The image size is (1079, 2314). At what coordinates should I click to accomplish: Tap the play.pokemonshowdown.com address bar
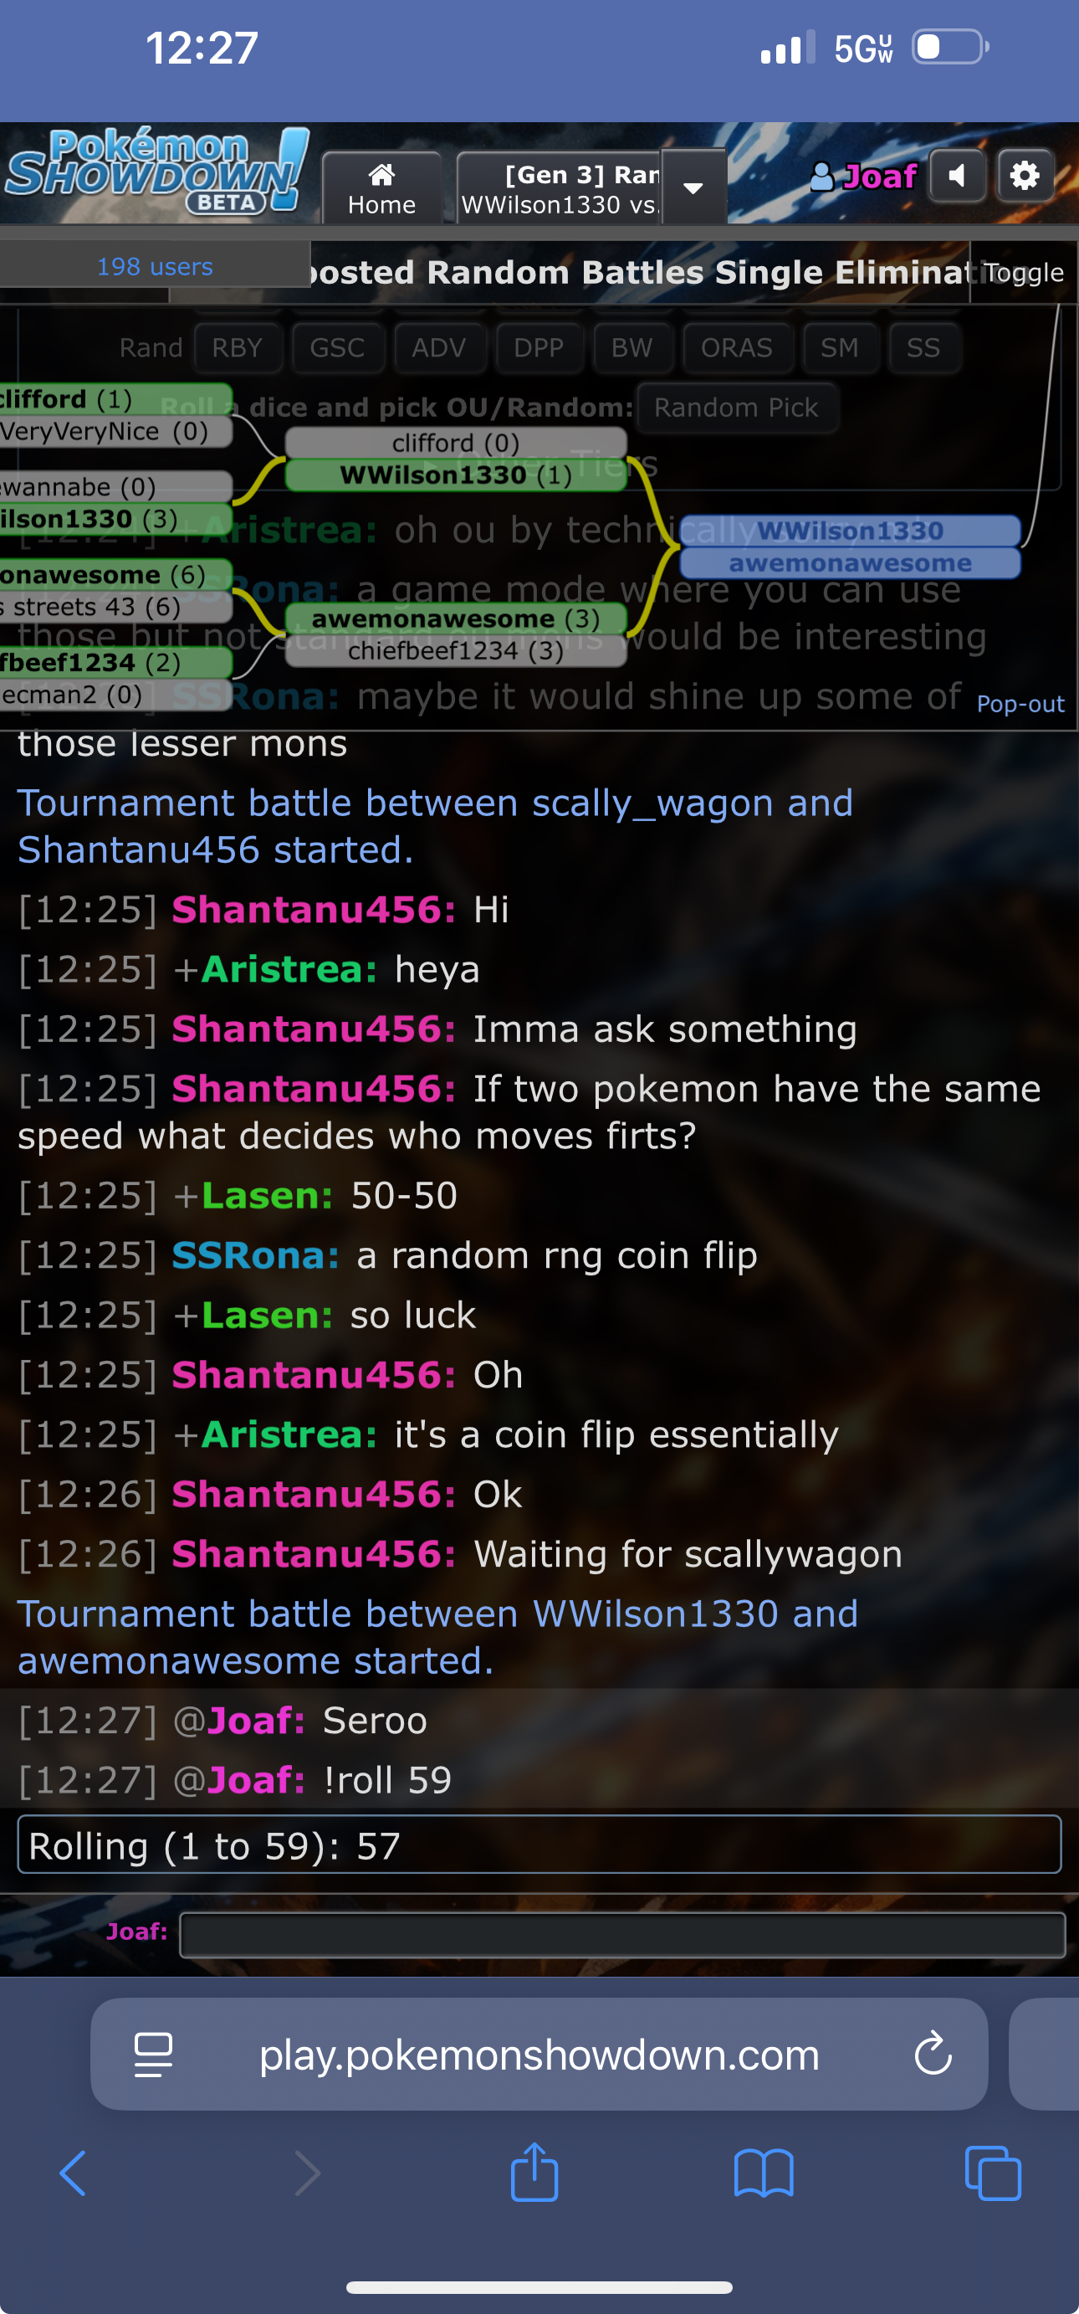click(x=539, y=2055)
